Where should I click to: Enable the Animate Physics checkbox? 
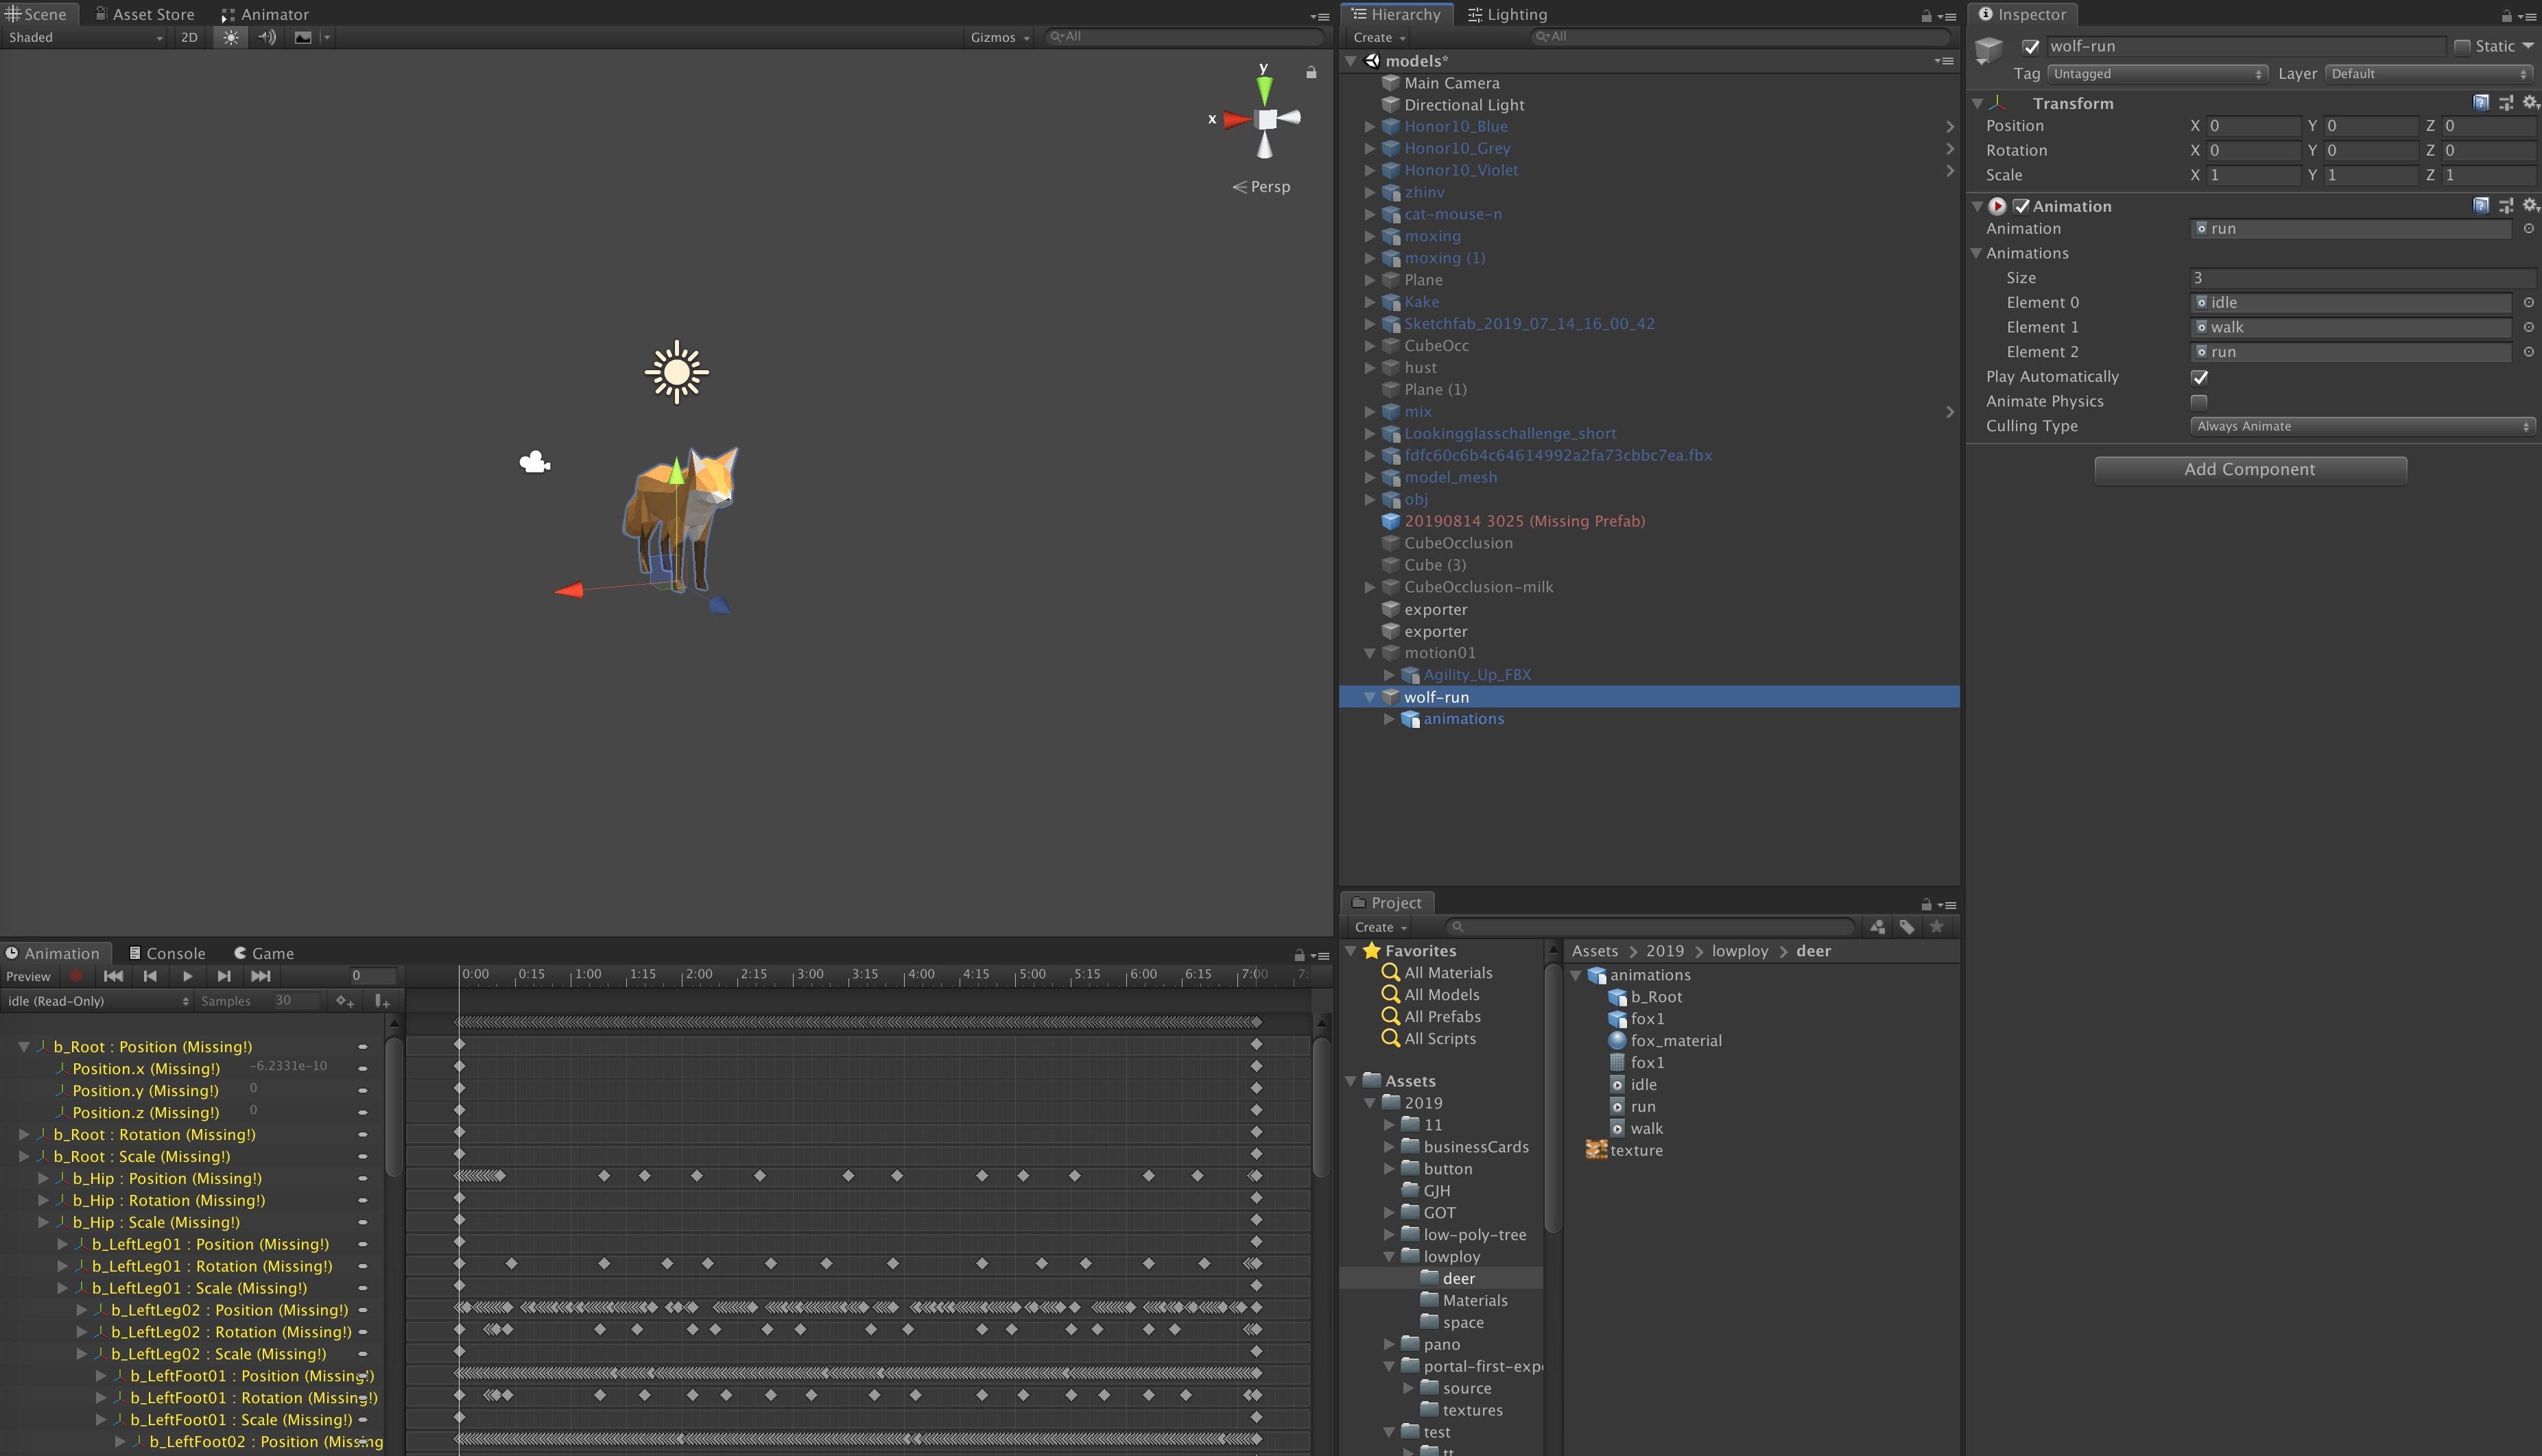(x=2199, y=402)
